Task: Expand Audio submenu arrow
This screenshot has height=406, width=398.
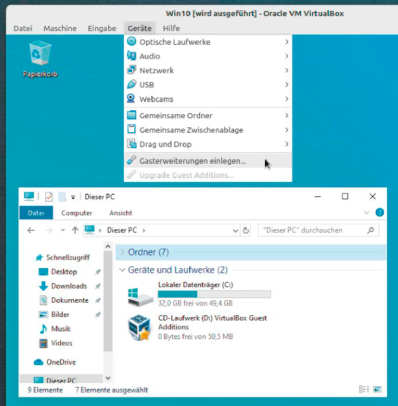Action: (x=287, y=56)
